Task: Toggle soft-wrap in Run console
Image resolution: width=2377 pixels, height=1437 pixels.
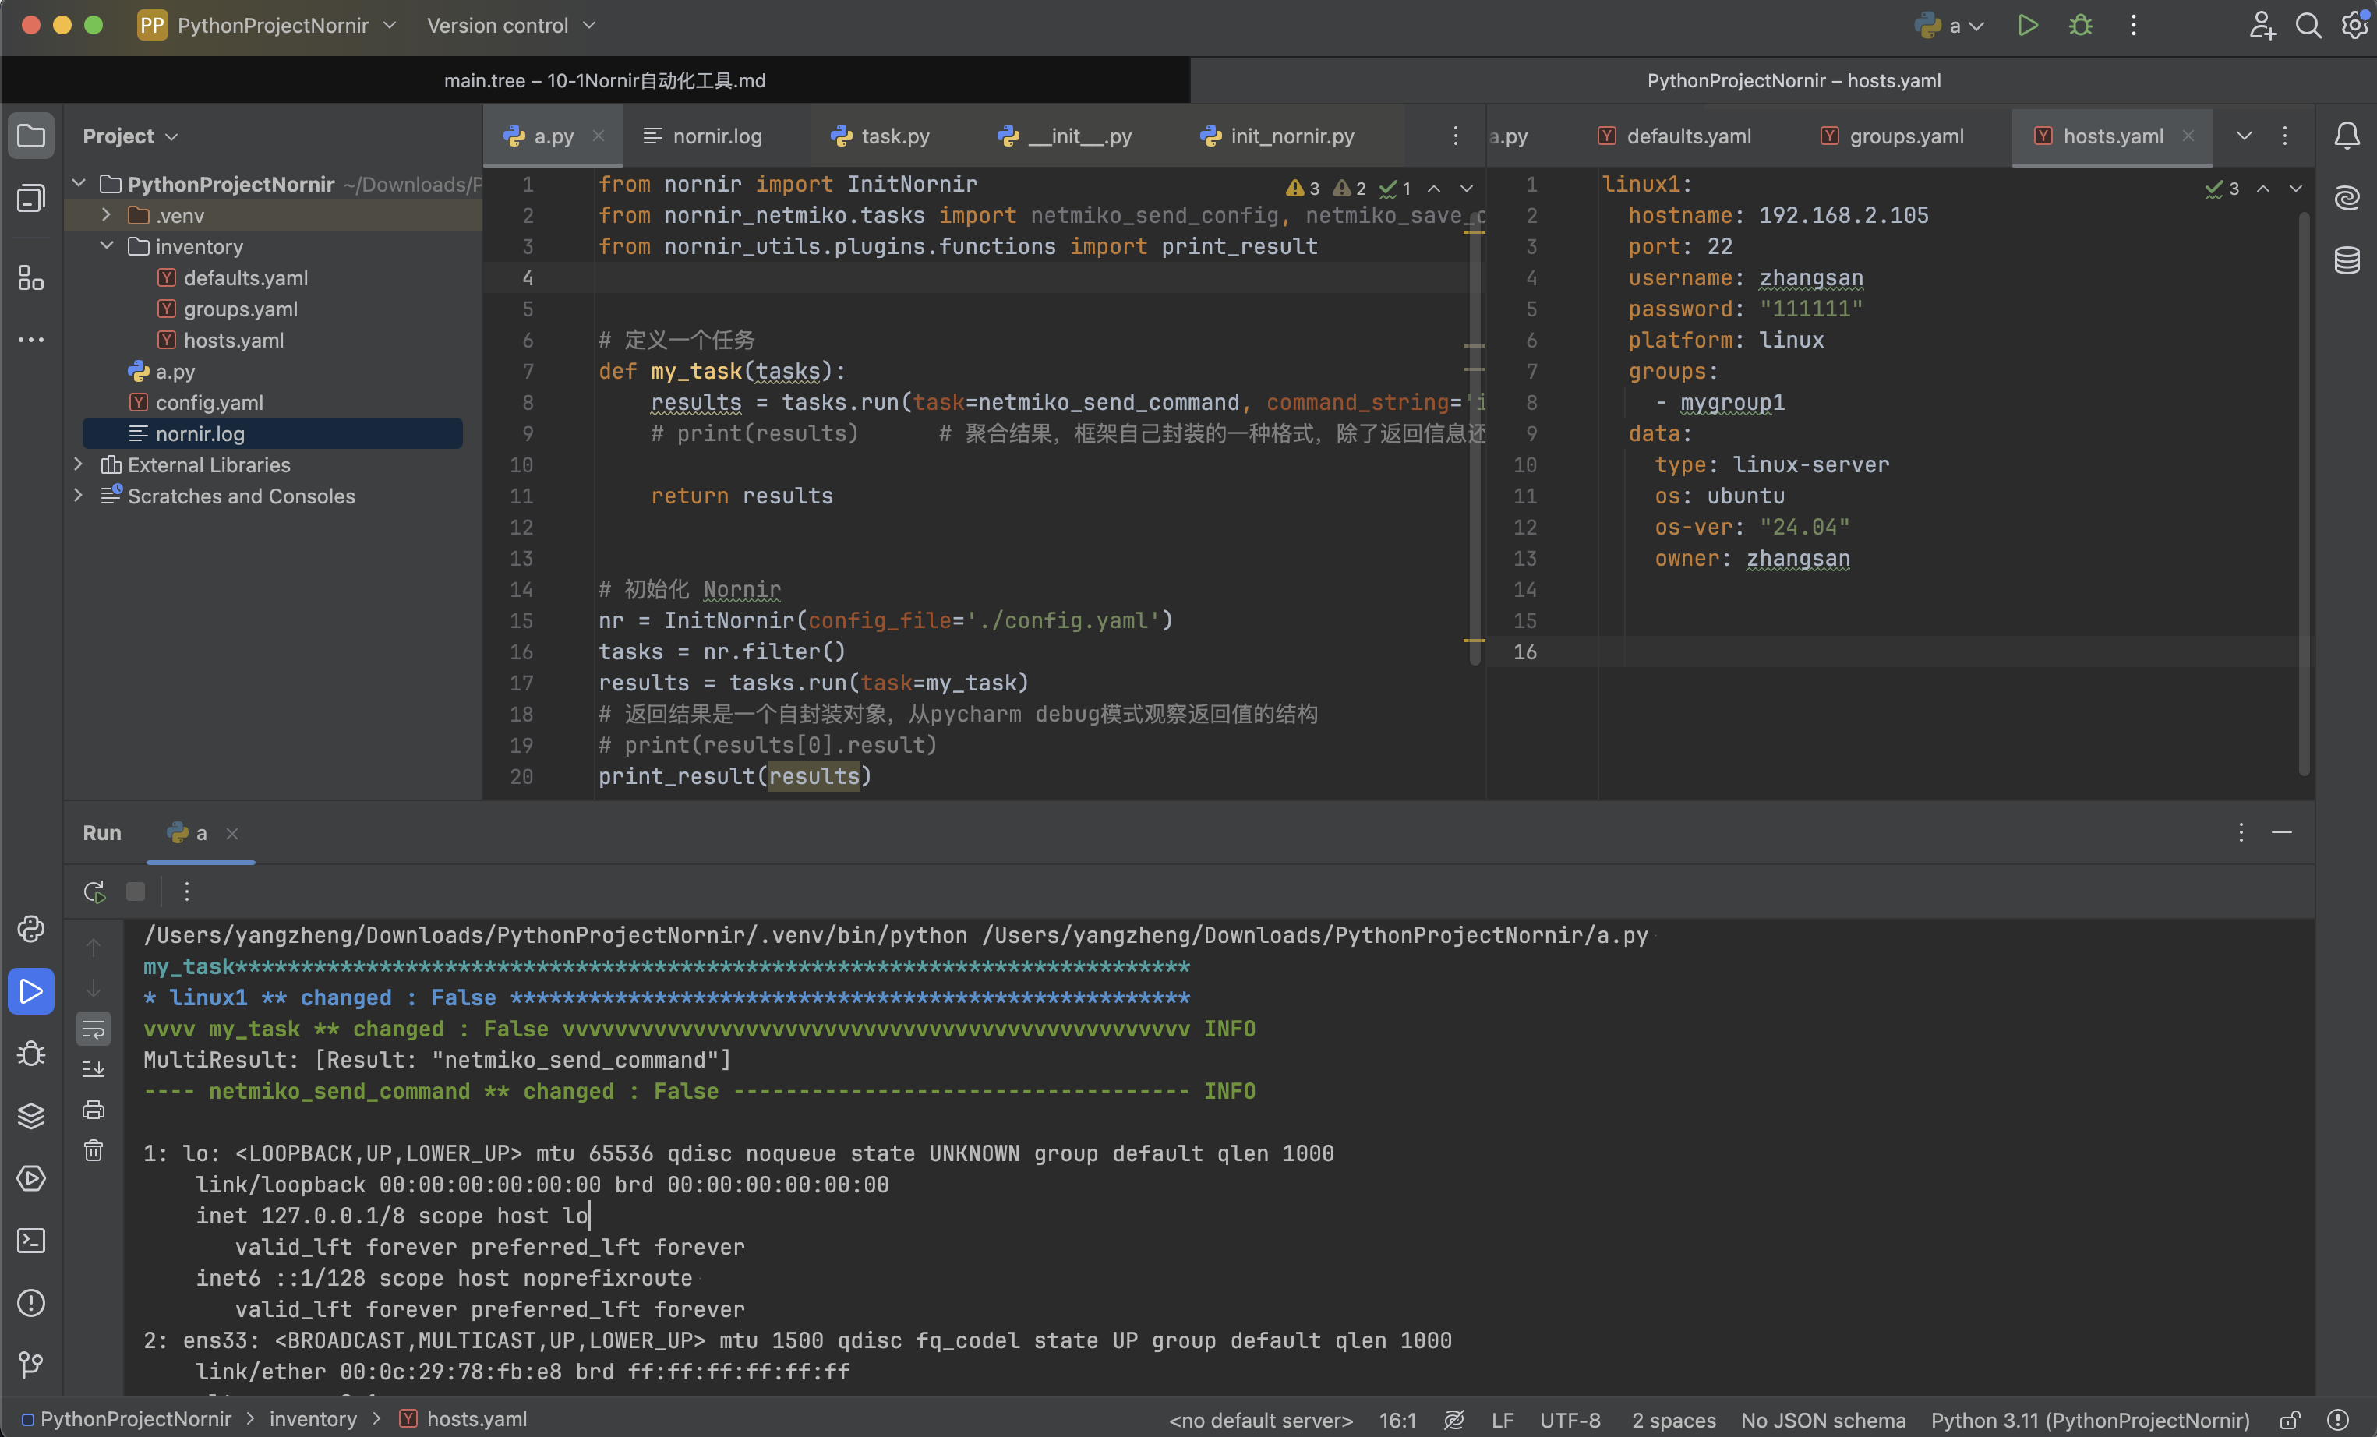Action: click(x=94, y=1029)
